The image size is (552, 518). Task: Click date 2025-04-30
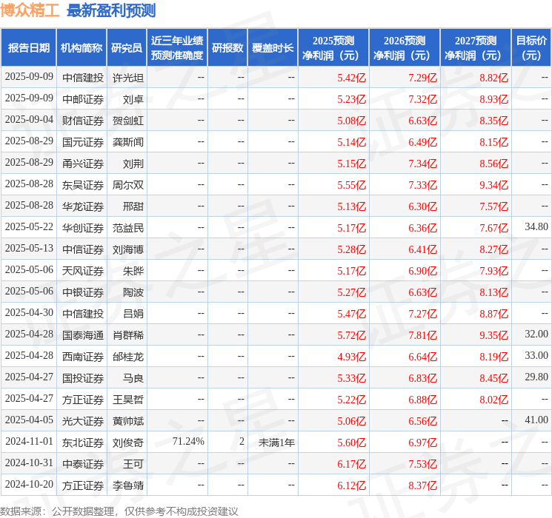[x=29, y=313]
